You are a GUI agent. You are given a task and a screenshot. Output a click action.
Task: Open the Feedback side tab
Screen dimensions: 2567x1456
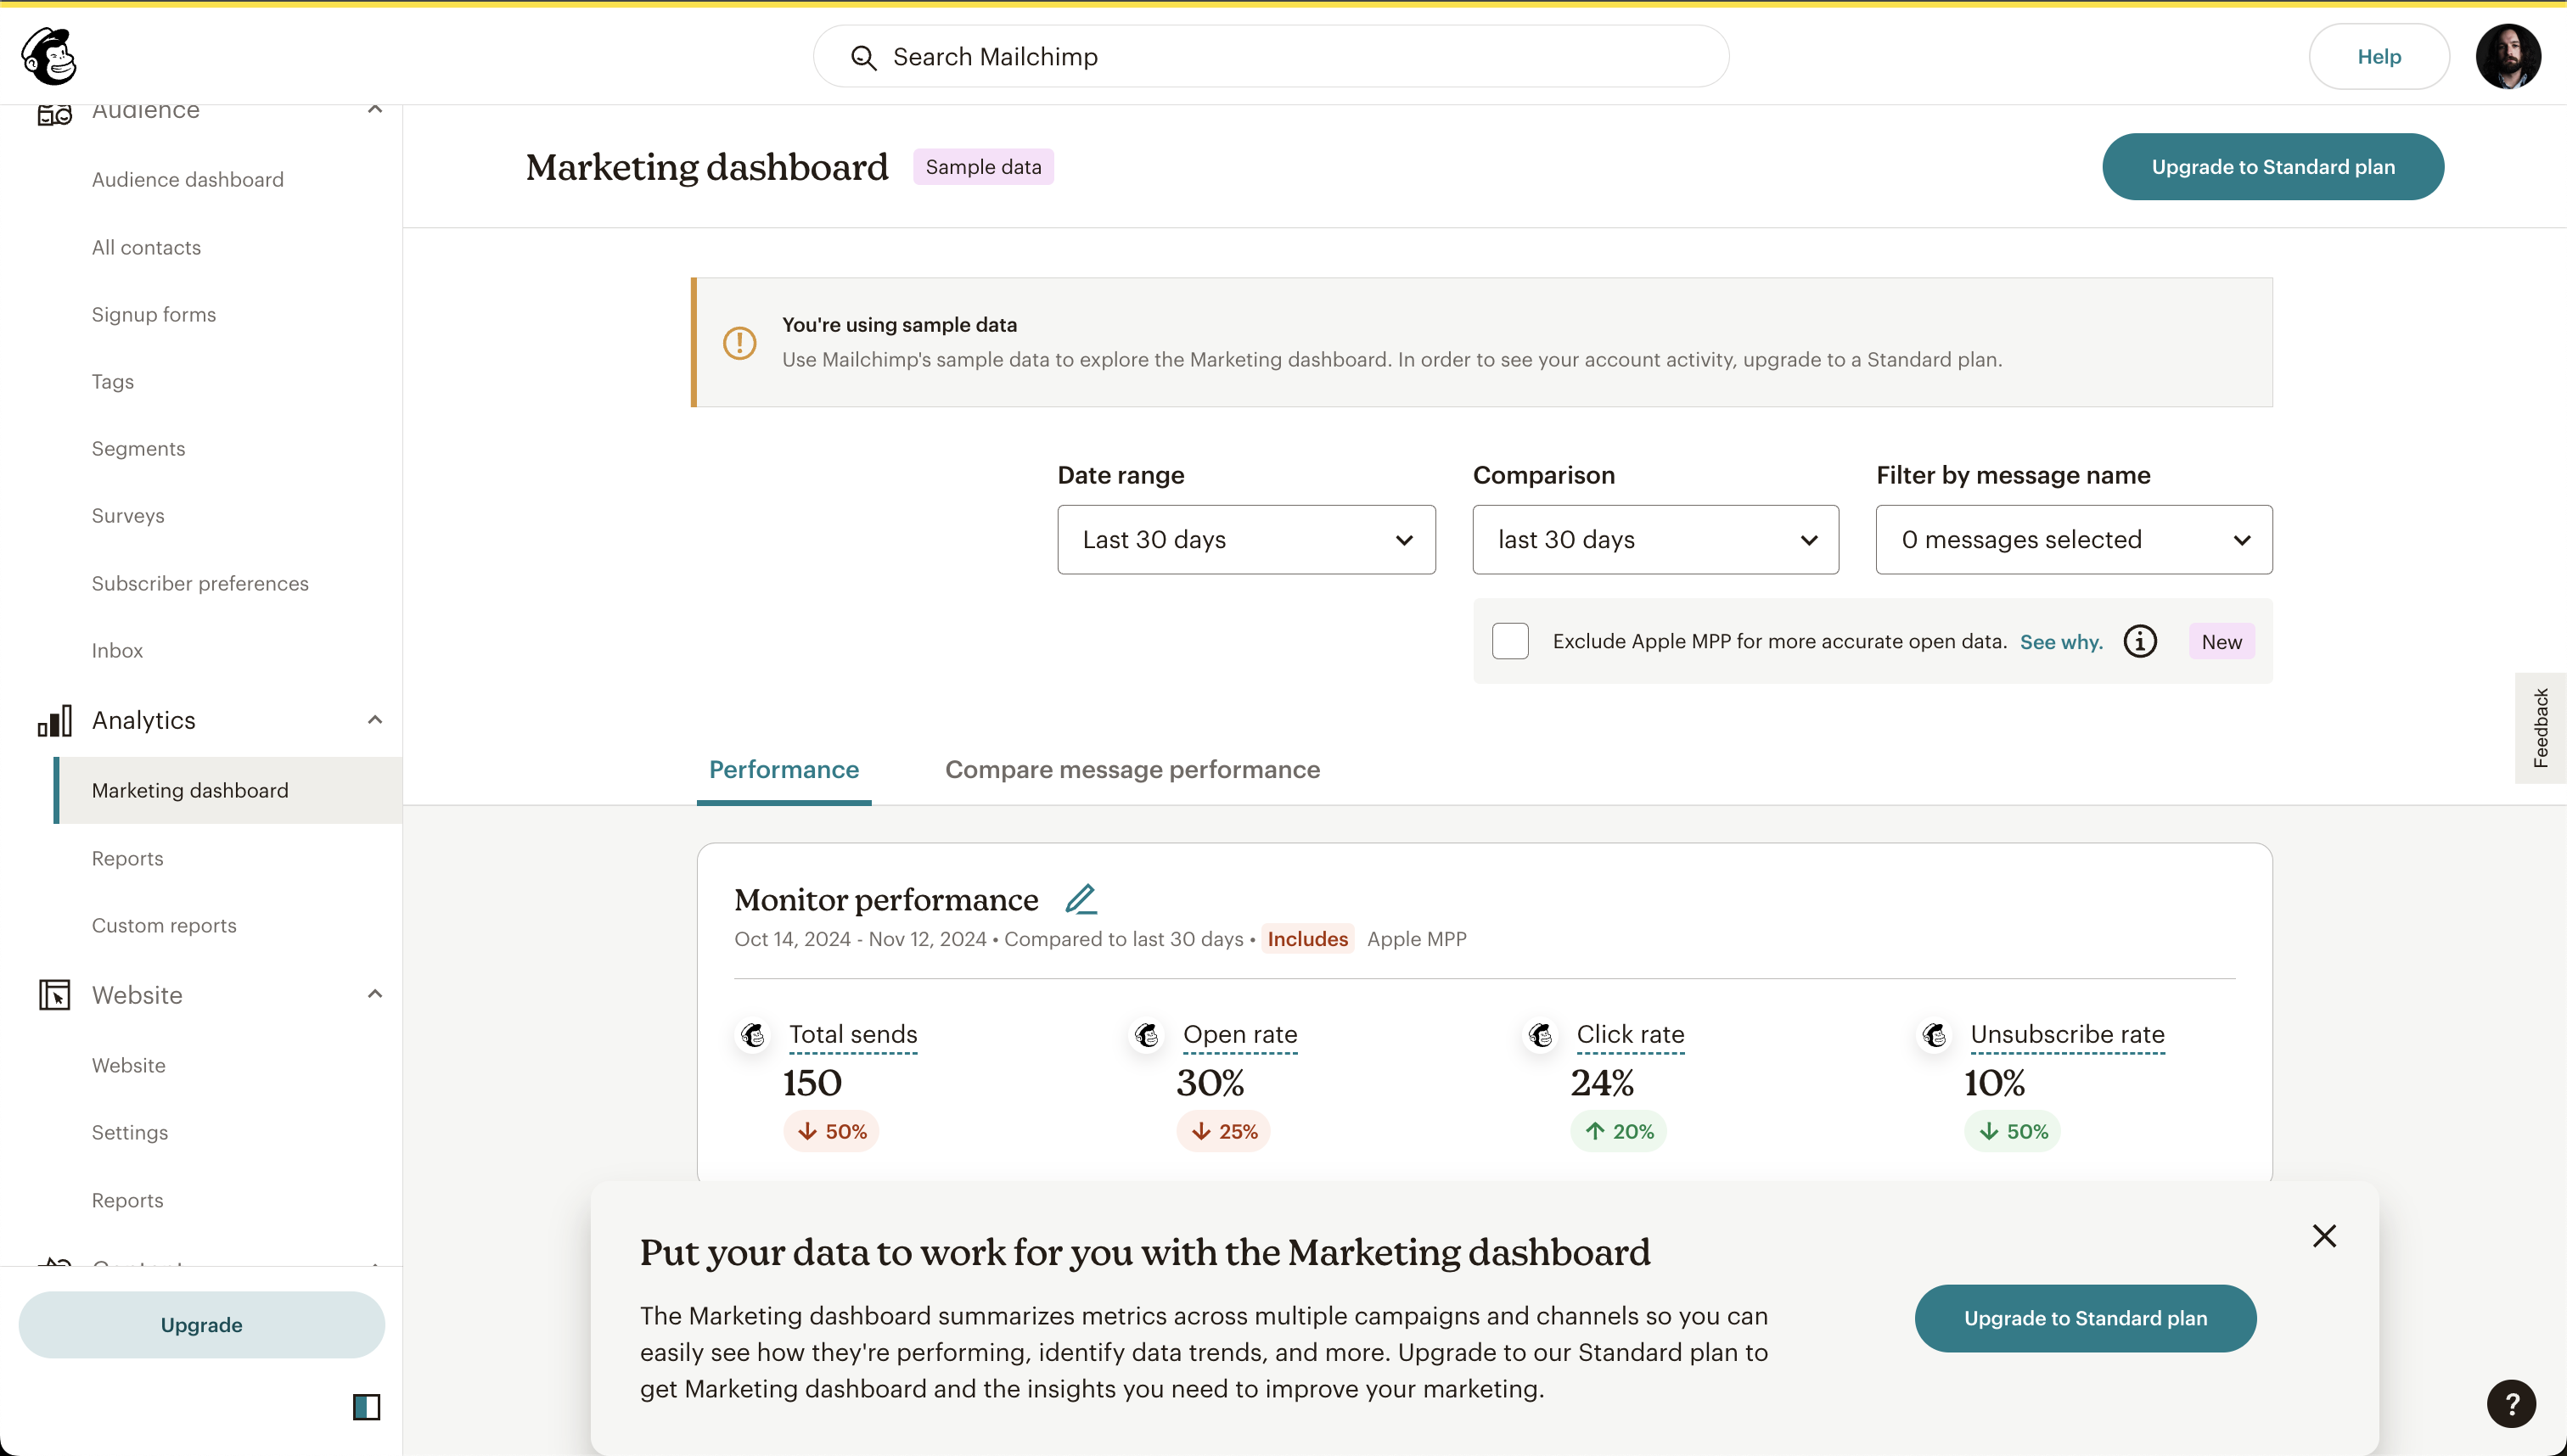coord(2540,728)
